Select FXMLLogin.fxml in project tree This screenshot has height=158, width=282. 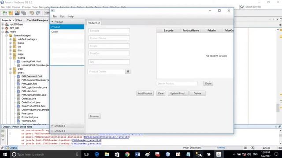(29, 84)
